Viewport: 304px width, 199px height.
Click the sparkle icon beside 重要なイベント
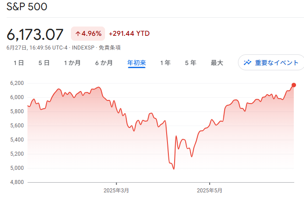pyautogui.click(x=247, y=62)
